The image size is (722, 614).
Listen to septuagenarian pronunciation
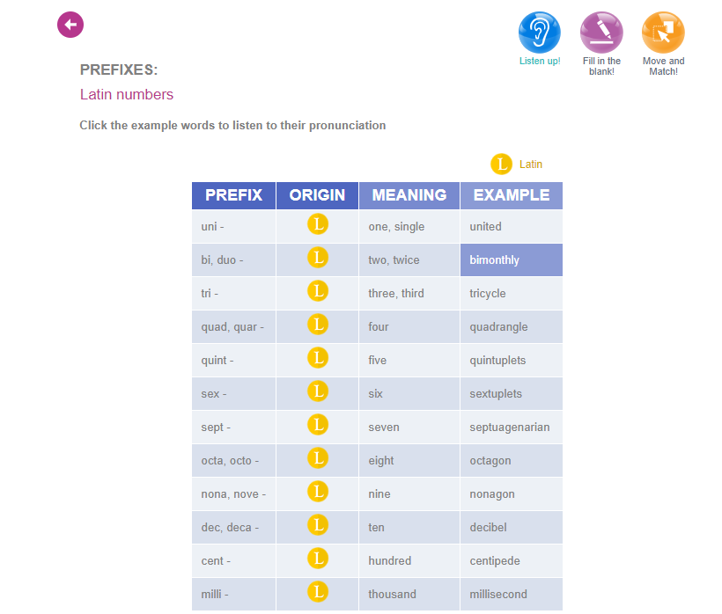(509, 428)
